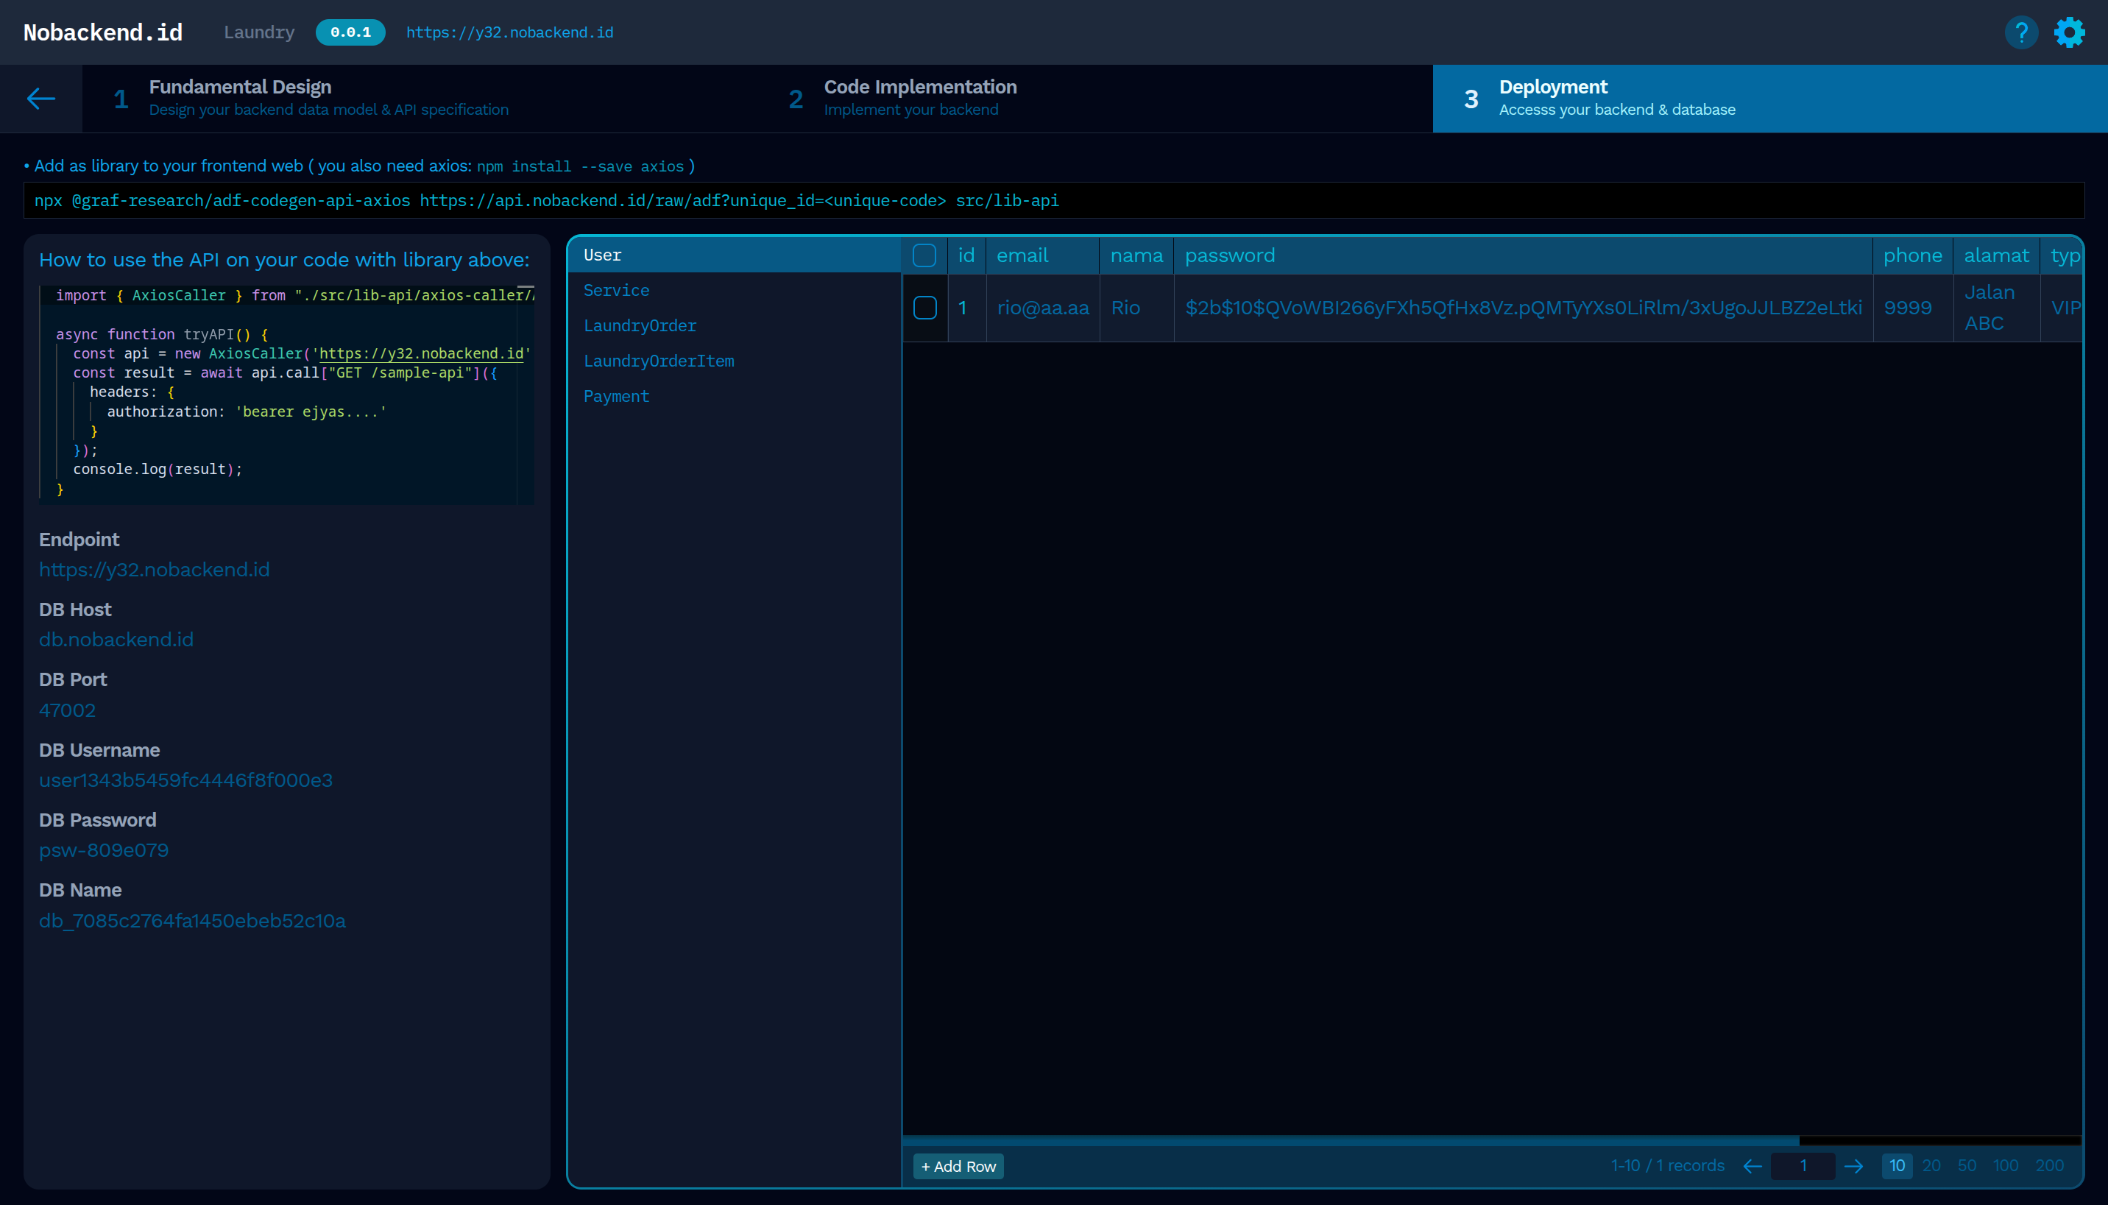This screenshot has width=2108, height=1205.
Task: Open y32.nobackend.id link in header
Action: pyautogui.click(x=509, y=32)
